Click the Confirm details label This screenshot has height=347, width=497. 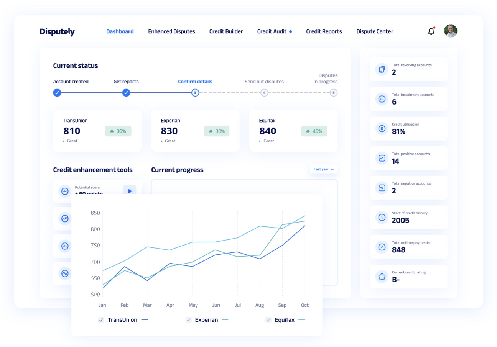pyautogui.click(x=195, y=82)
